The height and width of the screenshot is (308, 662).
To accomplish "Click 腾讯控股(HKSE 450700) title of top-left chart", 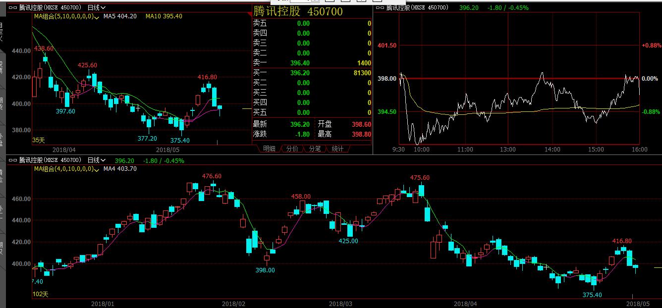I will (x=51, y=8).
